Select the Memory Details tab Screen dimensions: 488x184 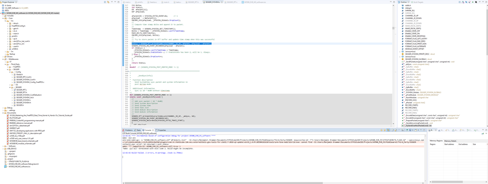(x=450, y=141)
